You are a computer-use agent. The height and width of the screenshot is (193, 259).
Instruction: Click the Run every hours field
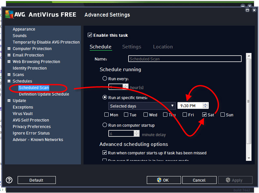click(x=115, y=87)
